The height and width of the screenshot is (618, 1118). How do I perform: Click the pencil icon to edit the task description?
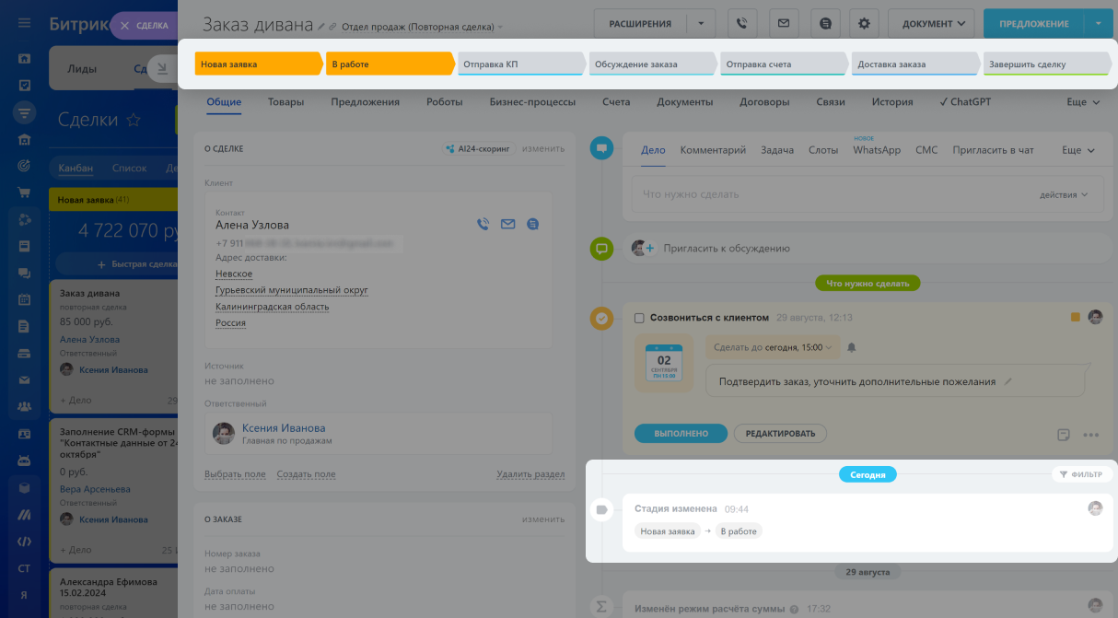click(x=1007, y=381)
